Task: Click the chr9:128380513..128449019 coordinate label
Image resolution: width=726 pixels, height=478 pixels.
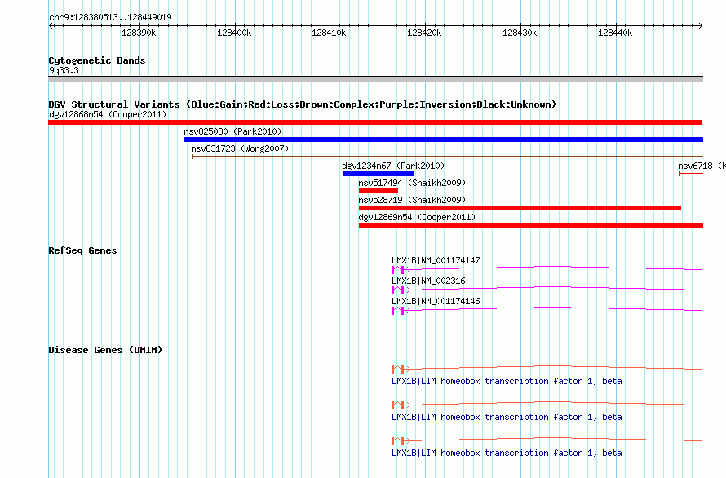Action: tap(110, 17)
